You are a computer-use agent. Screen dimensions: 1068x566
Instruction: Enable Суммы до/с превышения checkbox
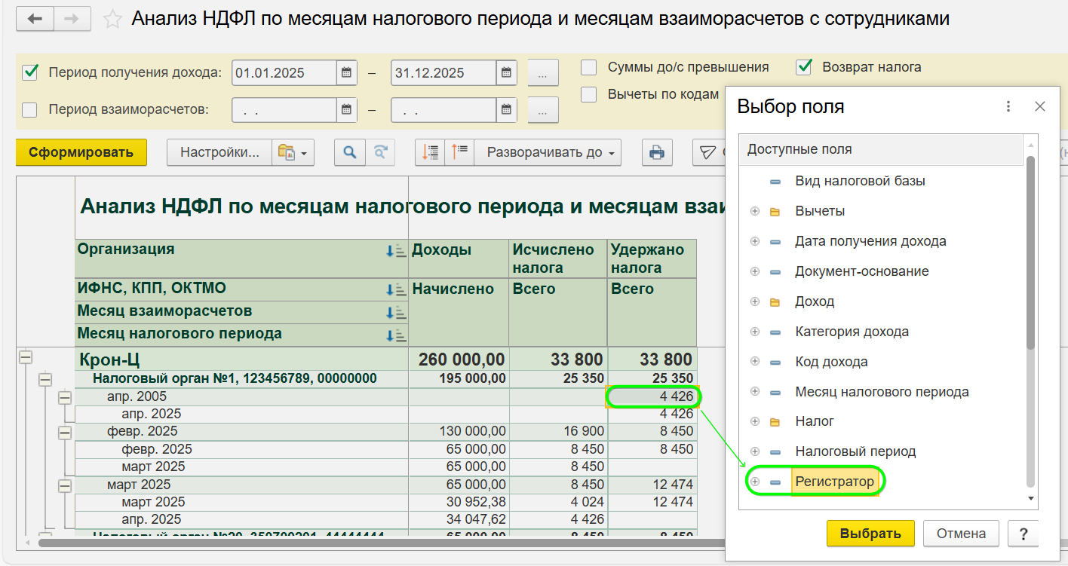pos(589,67)
